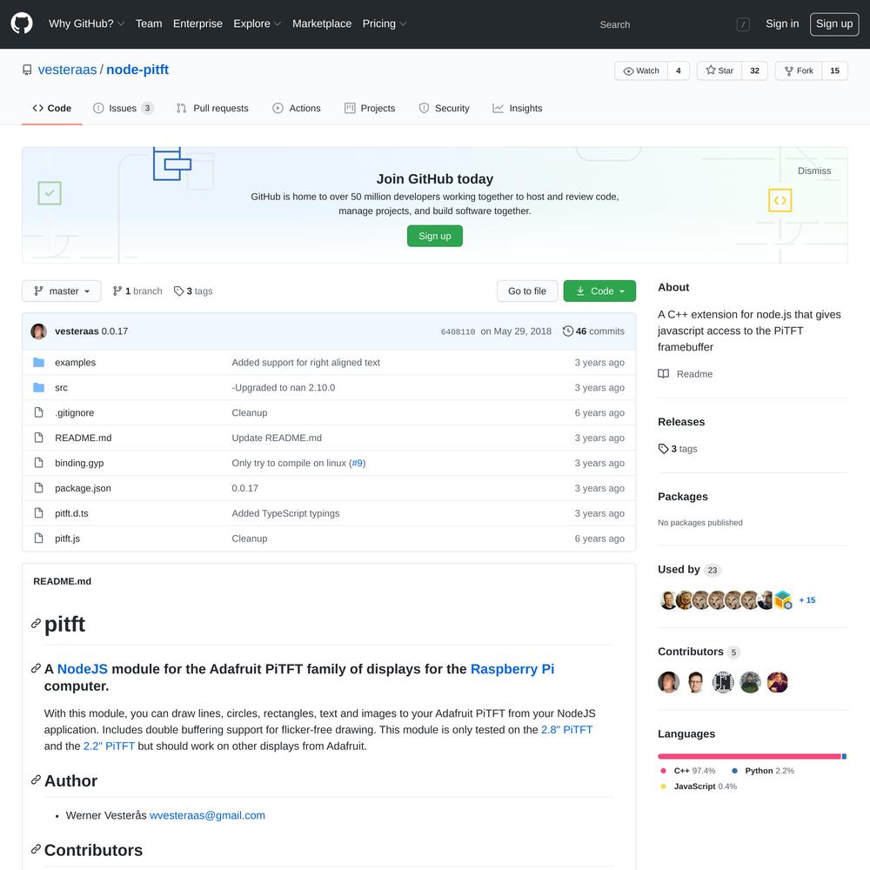Click the file icon next to package.json
870x870 pixels.
[x=39, y=488]
